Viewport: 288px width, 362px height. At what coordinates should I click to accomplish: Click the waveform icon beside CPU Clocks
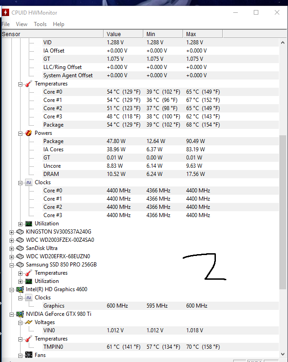pyautogui.click(x=29, y=183)
